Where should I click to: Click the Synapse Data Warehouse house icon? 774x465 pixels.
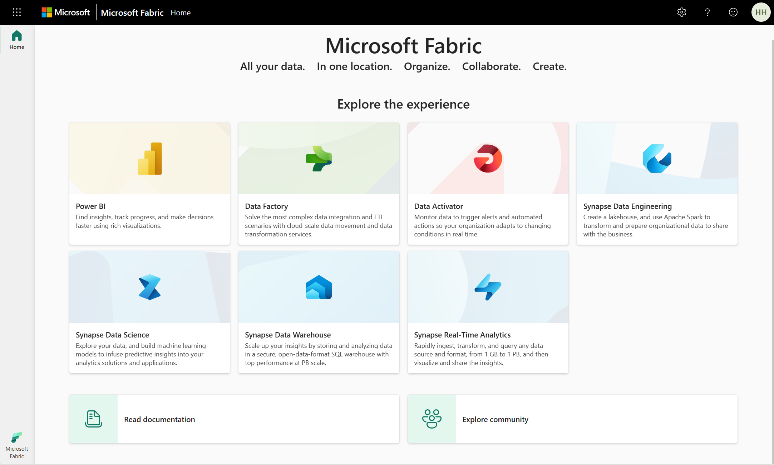tap(319, 287)
